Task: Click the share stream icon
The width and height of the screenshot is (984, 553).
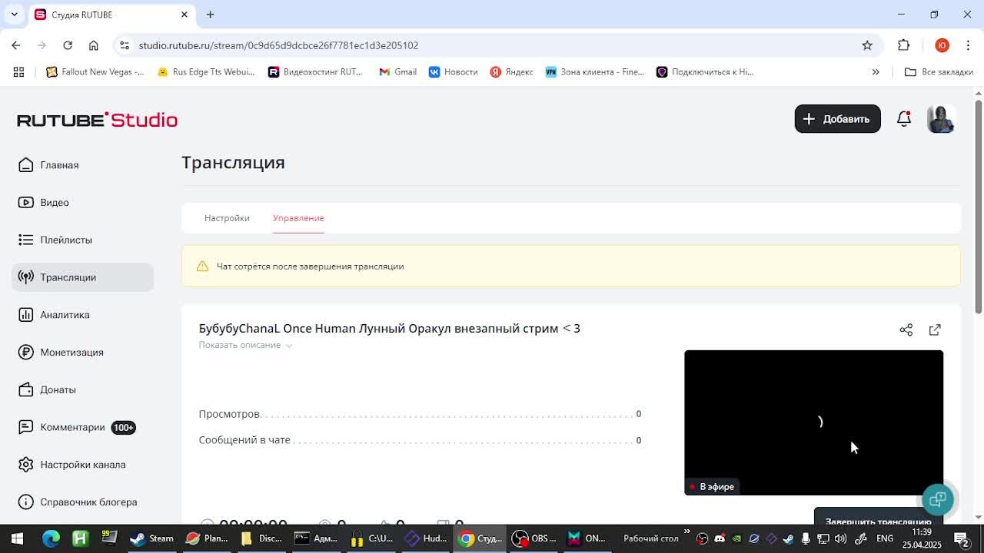Action: pos(906,329)
